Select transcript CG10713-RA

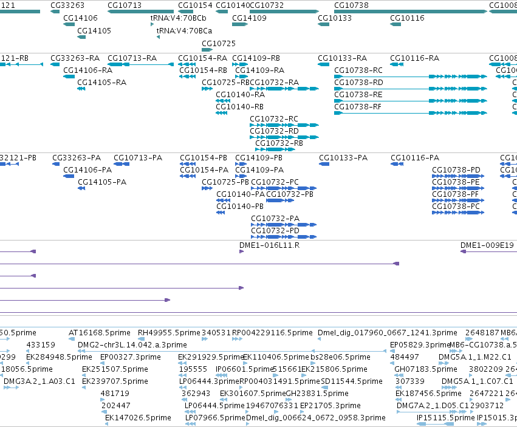(132, 58)
